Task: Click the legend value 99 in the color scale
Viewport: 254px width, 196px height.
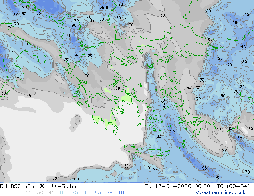Action: [x=109, y=193]
